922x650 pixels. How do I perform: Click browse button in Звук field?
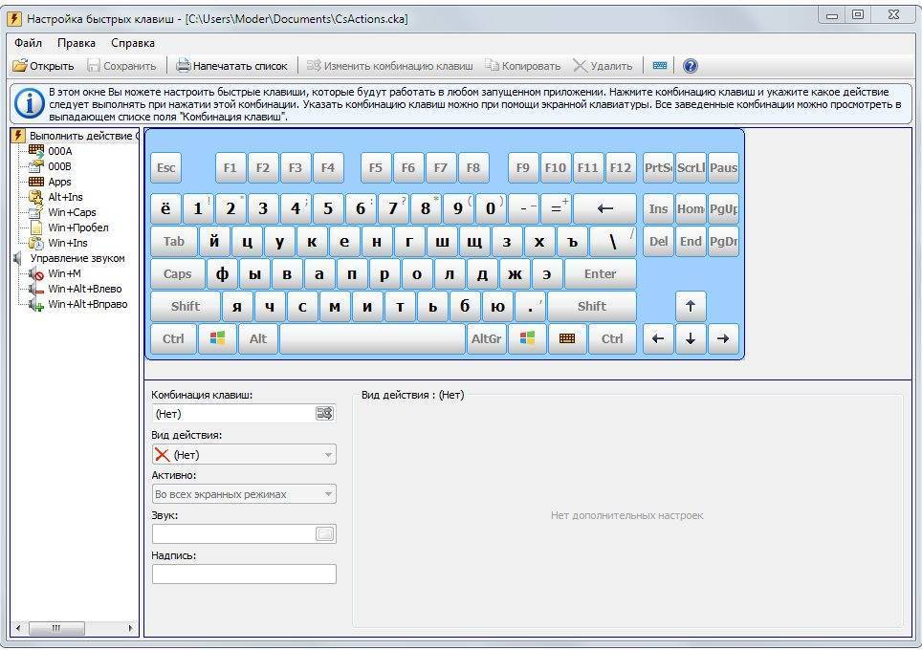tap(324, 534)
